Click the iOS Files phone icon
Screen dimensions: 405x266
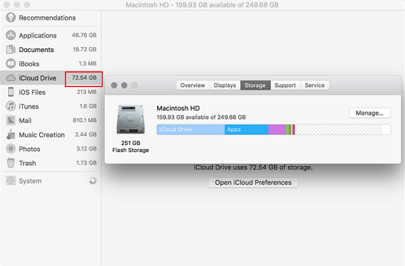click(x=11, y=92)
